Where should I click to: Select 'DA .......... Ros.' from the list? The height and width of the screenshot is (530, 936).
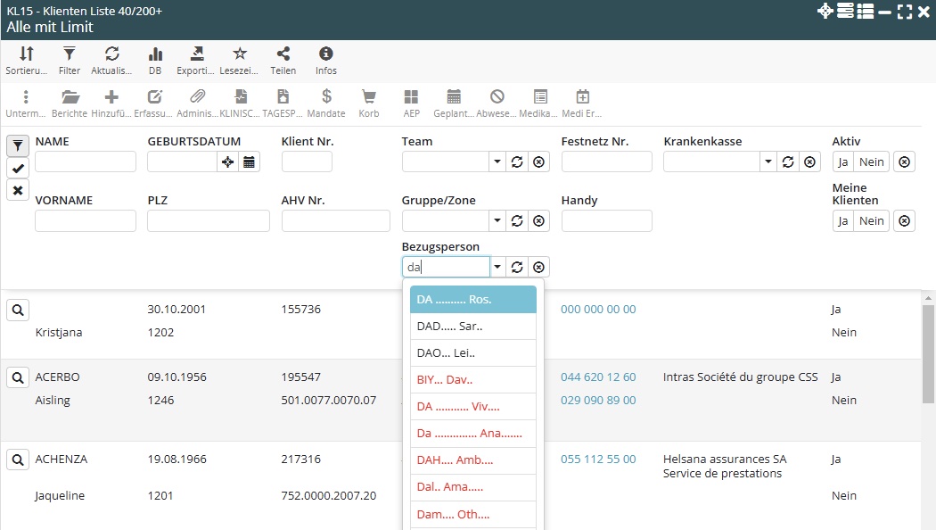(472, 300)
